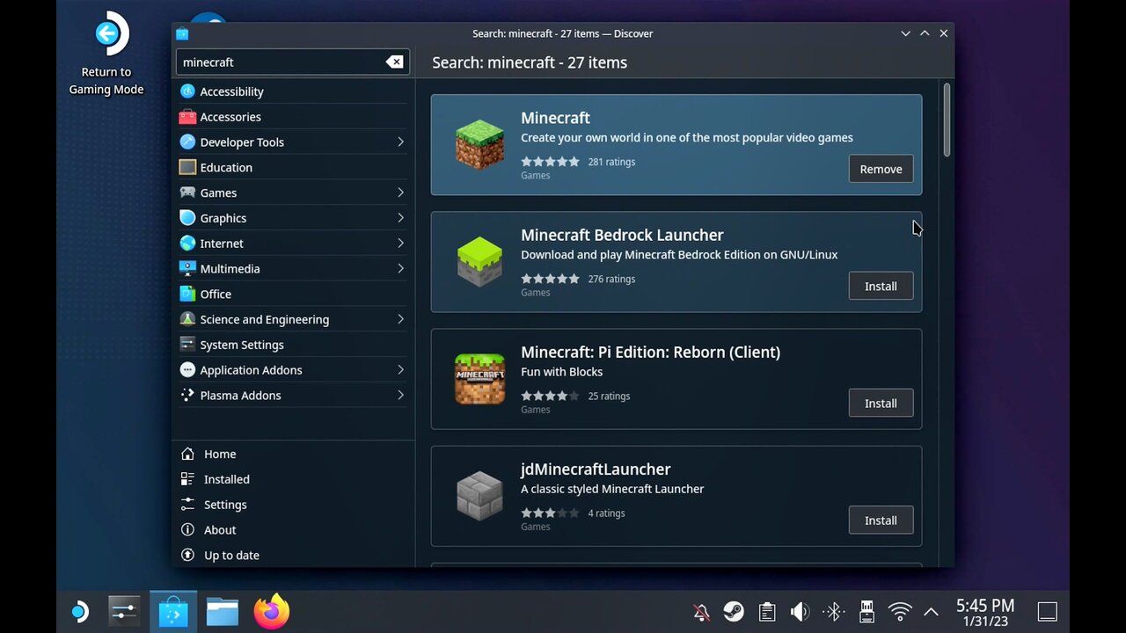Click the 5:45 PM clock

(985, 606)
